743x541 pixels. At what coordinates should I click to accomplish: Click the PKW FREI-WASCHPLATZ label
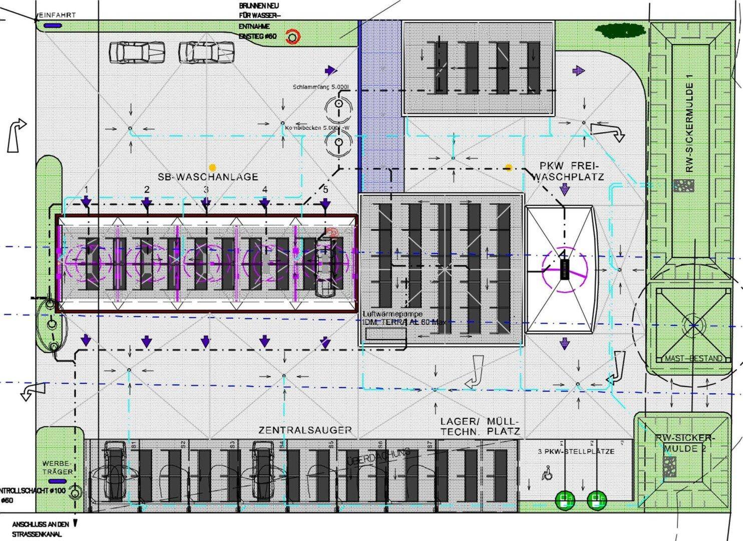[x=568, y=171]
